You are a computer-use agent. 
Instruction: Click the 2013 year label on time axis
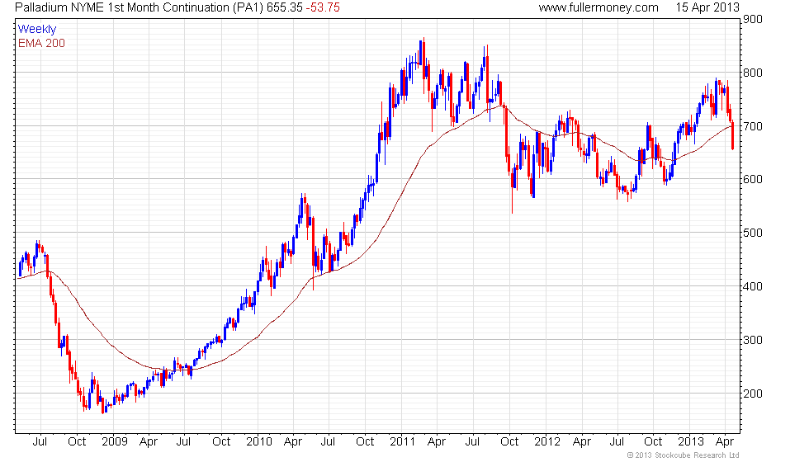[x=690, y=442]
